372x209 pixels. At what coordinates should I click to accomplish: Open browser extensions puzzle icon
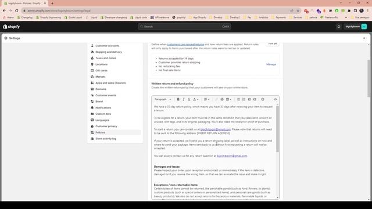pos(349,10)
